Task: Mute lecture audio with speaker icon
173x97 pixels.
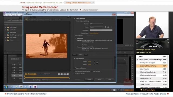Action: [x=122, y=90]
